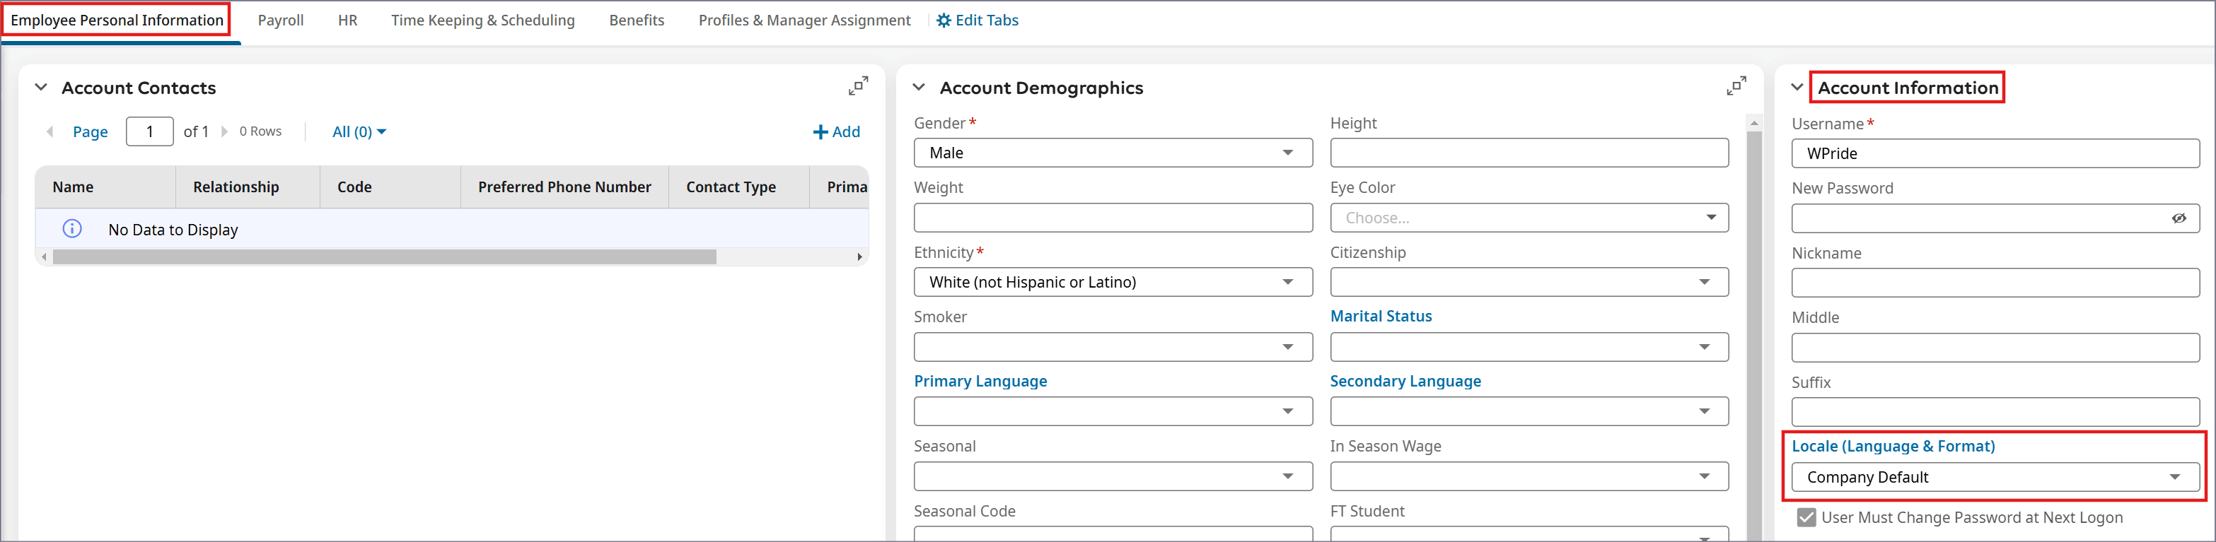Click the Marital Status link
This screenshot has height=542, width=2216.
(x=1380, y=316)
